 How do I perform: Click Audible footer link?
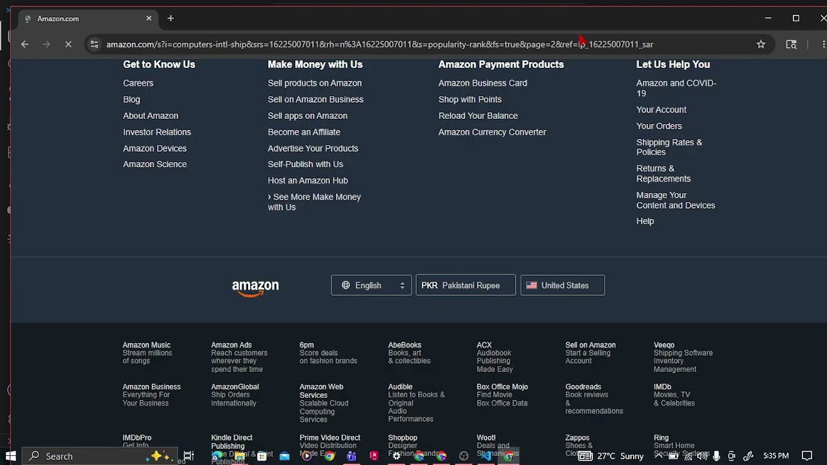click(416, 403)
